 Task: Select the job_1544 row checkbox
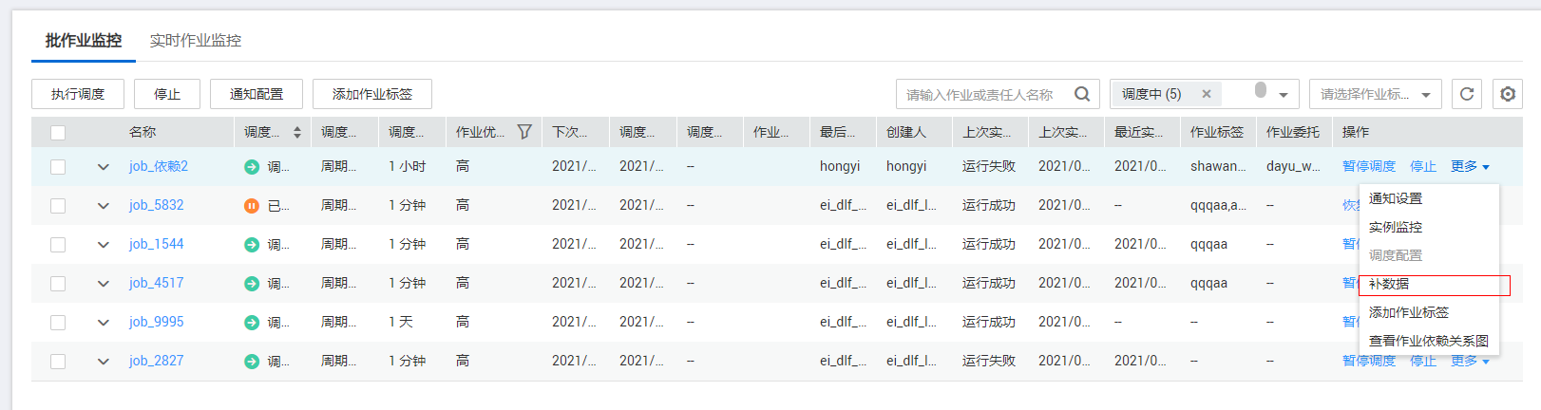click(x=58, y=245)
